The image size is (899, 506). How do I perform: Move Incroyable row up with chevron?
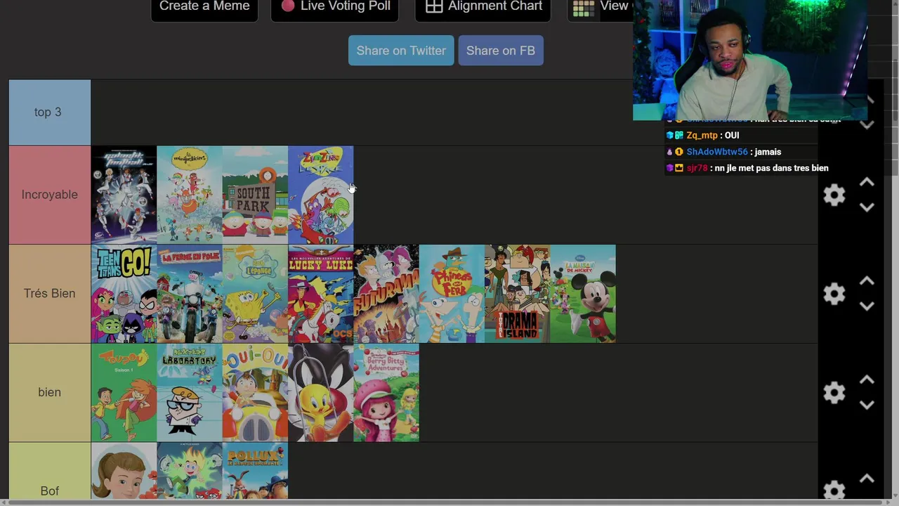pos(867,182)
